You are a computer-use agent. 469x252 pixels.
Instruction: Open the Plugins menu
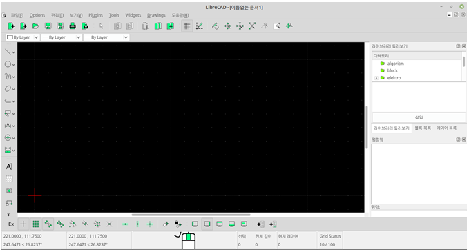pyautogui.click(x=95, y=15)
